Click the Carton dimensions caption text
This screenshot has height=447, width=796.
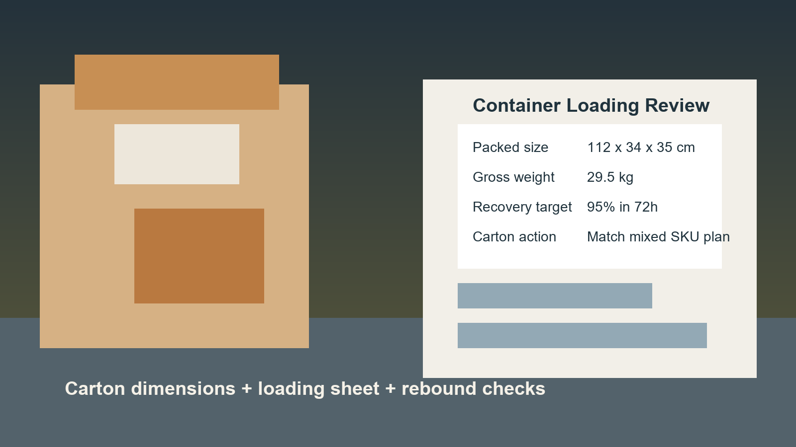(x=150, y=389)
